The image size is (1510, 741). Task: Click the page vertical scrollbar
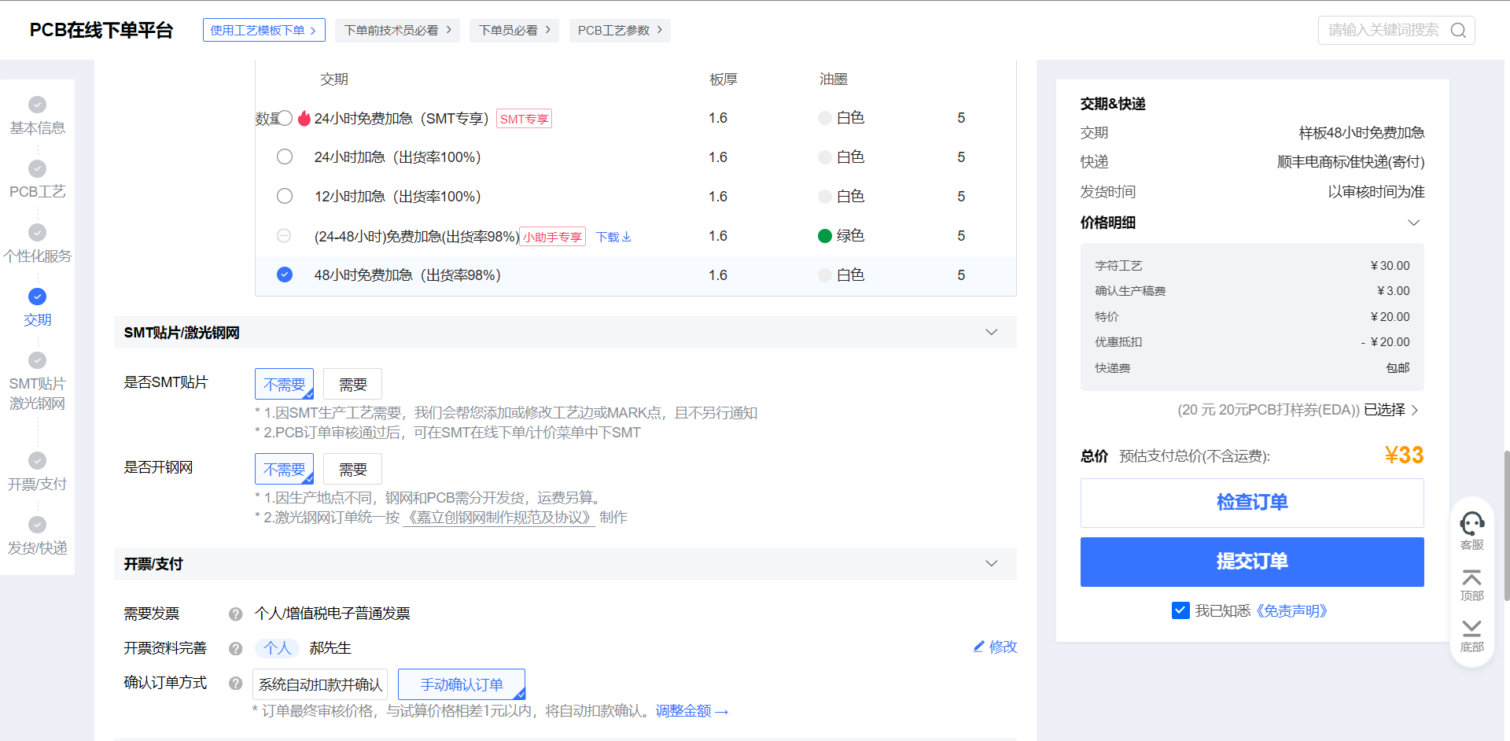[x=1506, y=525]
